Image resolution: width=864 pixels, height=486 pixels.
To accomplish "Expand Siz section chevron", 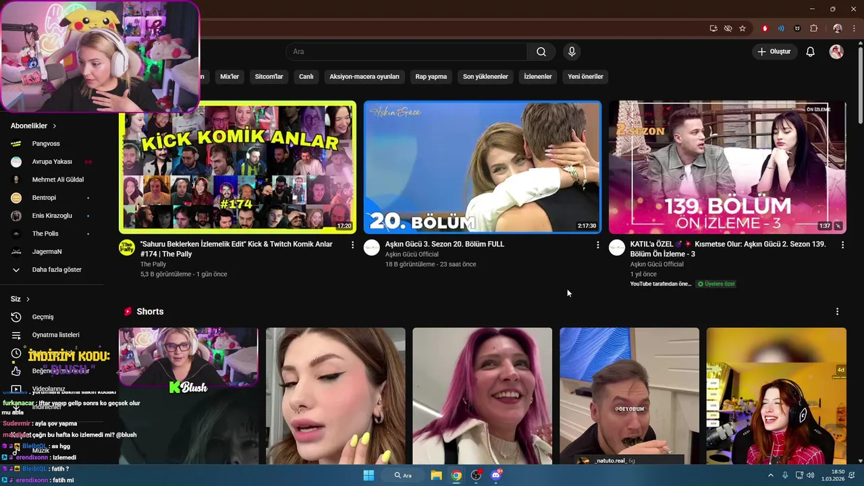I will 28,299.
